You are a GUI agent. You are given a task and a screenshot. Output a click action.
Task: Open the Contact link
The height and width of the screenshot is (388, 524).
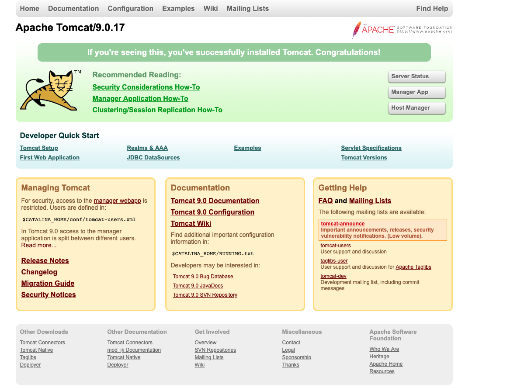coord(291,343)
